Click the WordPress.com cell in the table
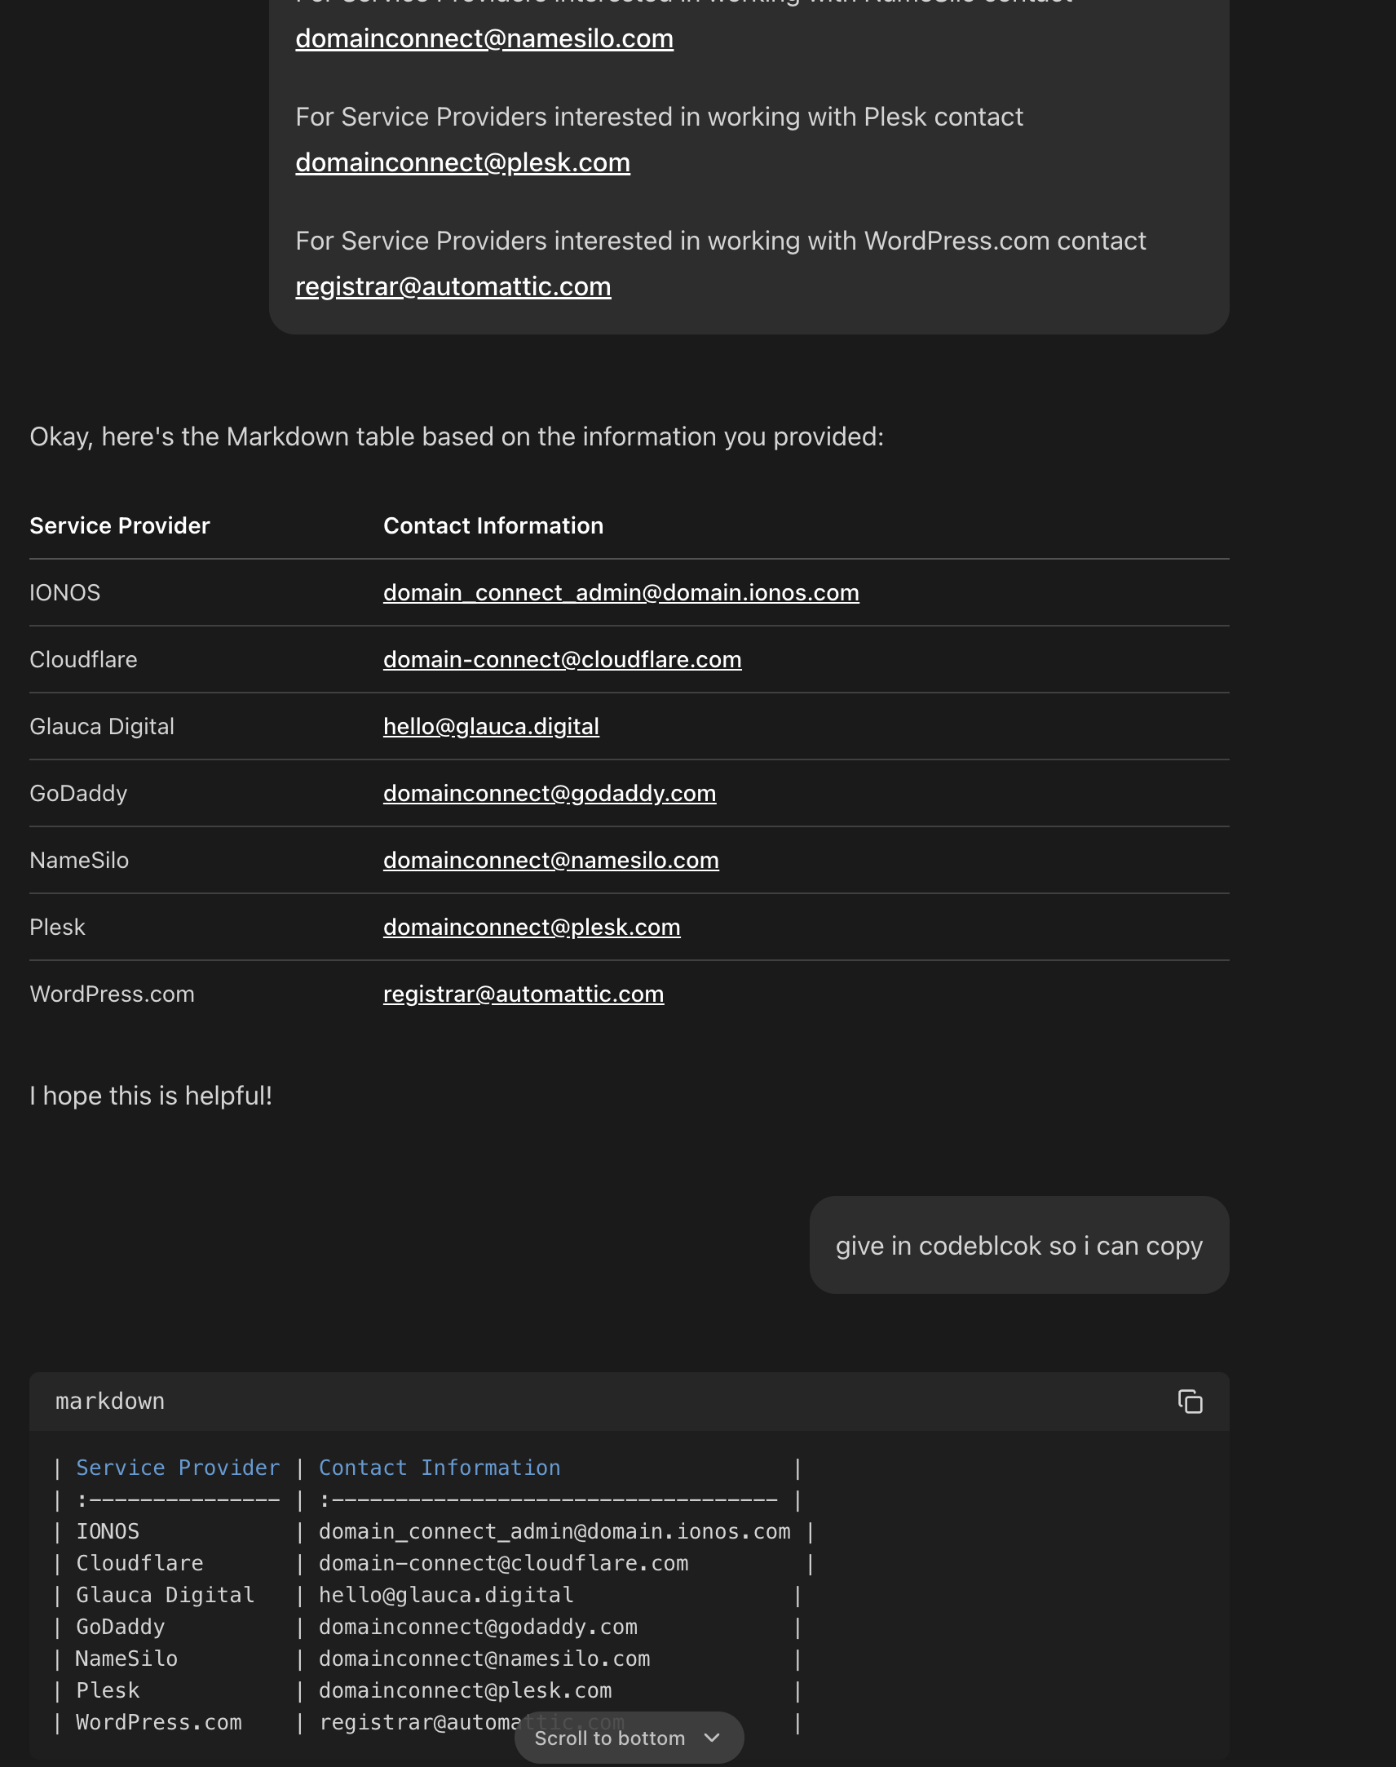 tap(112, 995)
